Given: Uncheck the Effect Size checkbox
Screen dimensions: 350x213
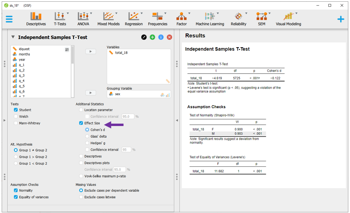Looking at the screenshot, I should [81, 123].
